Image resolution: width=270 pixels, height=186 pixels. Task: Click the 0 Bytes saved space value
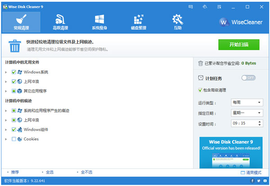249,63
